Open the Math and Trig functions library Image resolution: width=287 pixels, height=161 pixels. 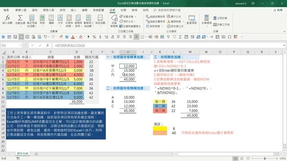pyautogui.click(x=89, y=21)
